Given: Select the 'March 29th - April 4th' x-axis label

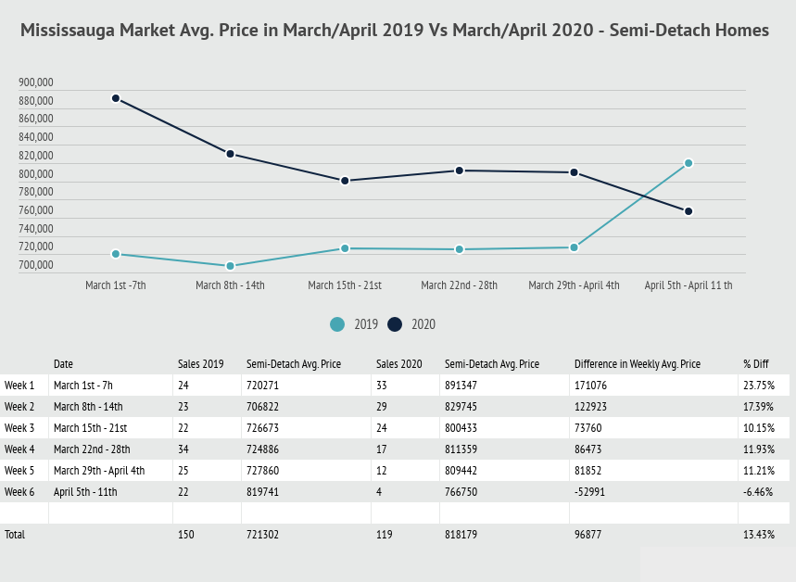Looking at the screenshot, I should pos(575,285).
